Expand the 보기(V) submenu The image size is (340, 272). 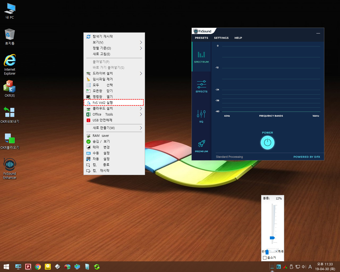coord(114,42)
